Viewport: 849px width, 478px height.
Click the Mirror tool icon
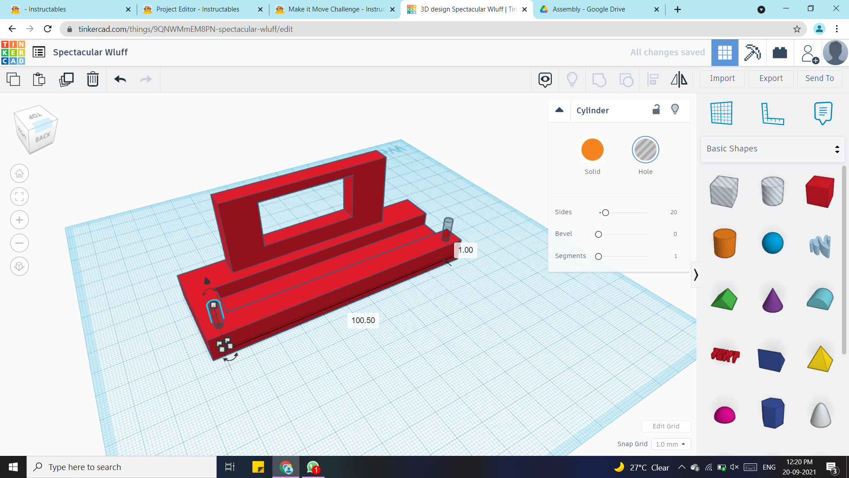pyautogui.click(x=679, y=79)
